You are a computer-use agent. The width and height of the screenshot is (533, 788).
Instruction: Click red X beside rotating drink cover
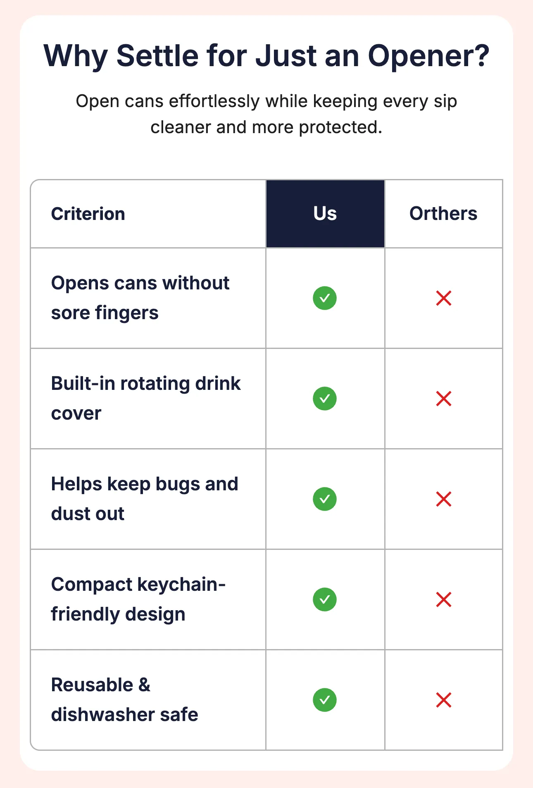pos(444,399)
